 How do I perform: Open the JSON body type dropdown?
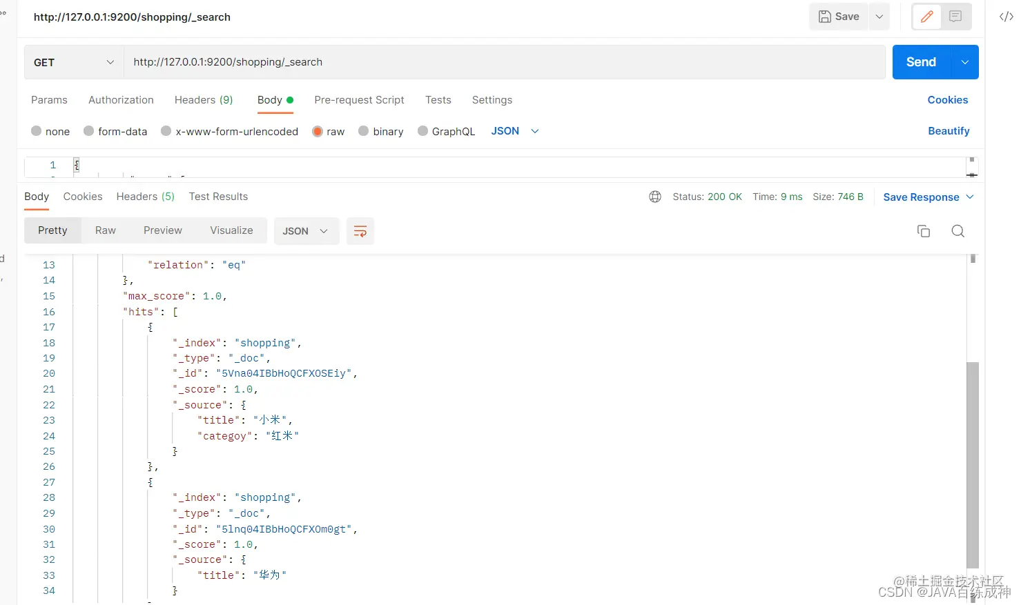tap(515, 131)
